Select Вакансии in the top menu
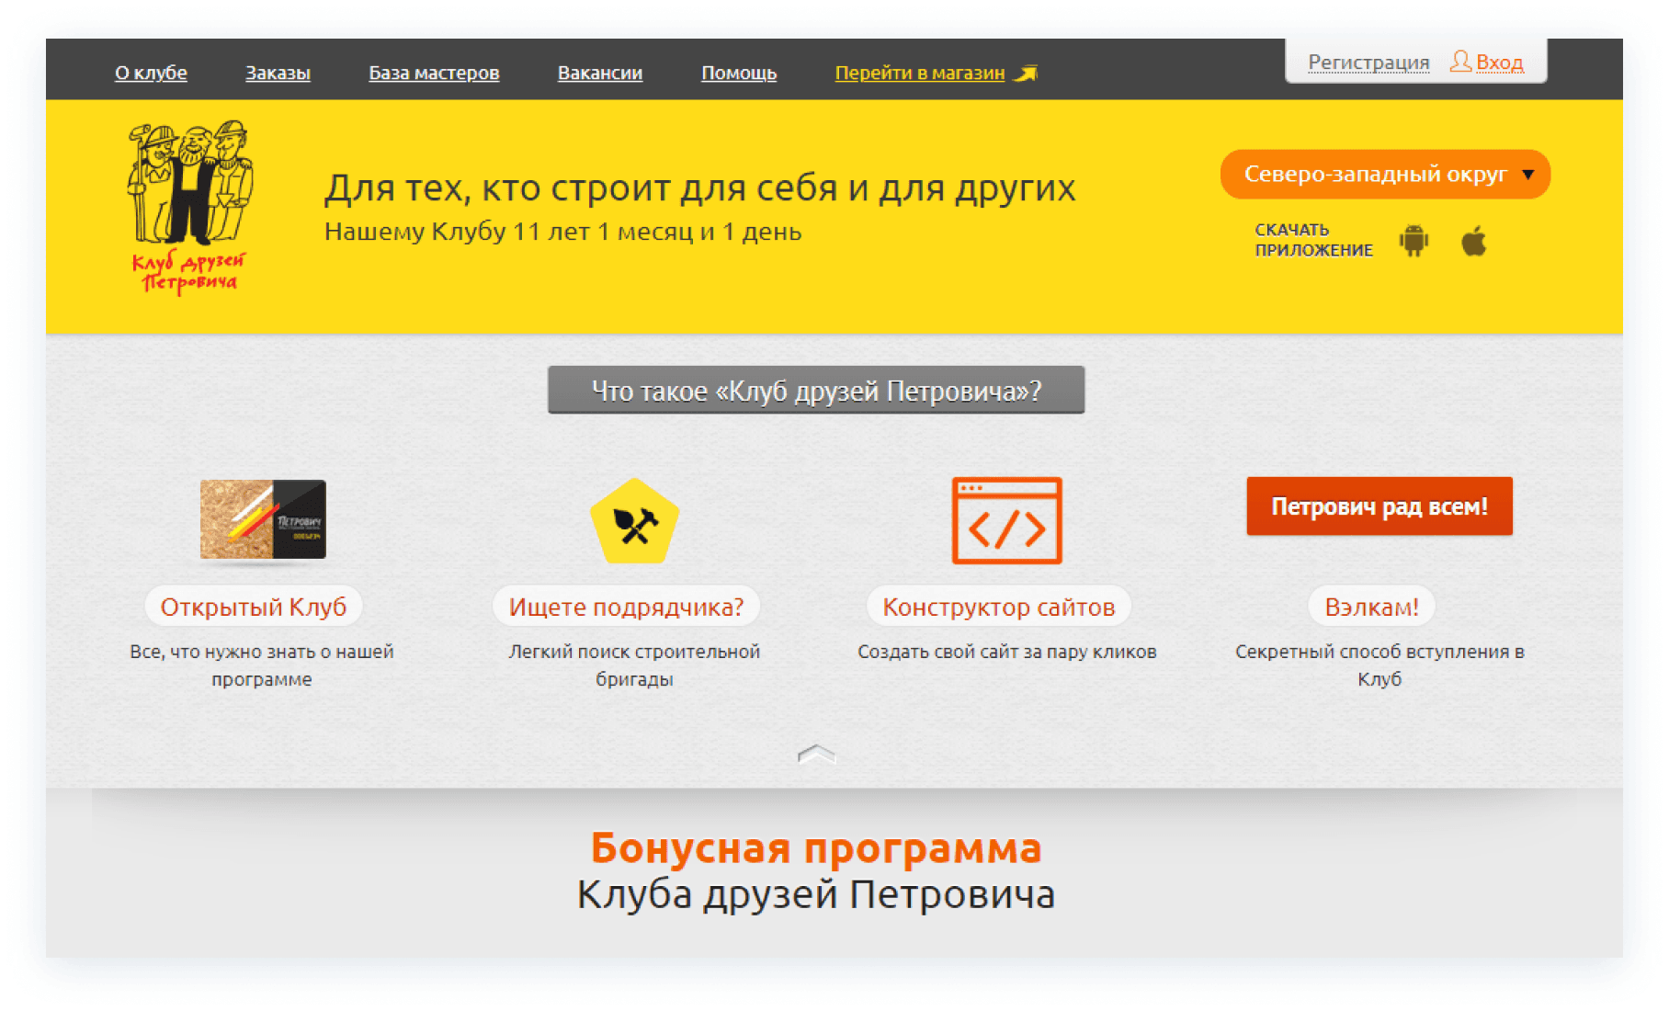Screen dimensions: 1669x1011 point(600,73)
